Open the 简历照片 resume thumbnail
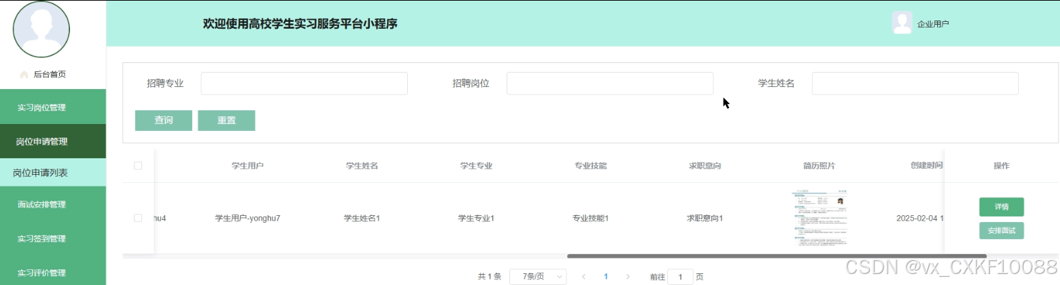Image resolution: width=1060 pixels, height=285 pixels. (x=819, y=218)
